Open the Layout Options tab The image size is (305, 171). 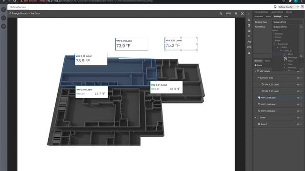pyautogui.click(x=277, y=12)
